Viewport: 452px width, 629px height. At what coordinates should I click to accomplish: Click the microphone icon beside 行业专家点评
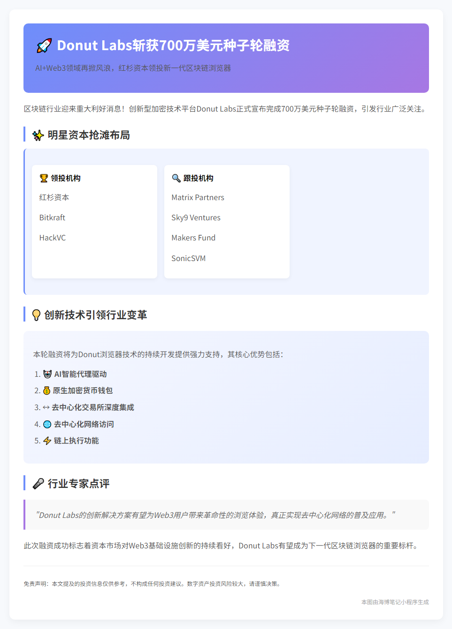[x=38, y=483]
